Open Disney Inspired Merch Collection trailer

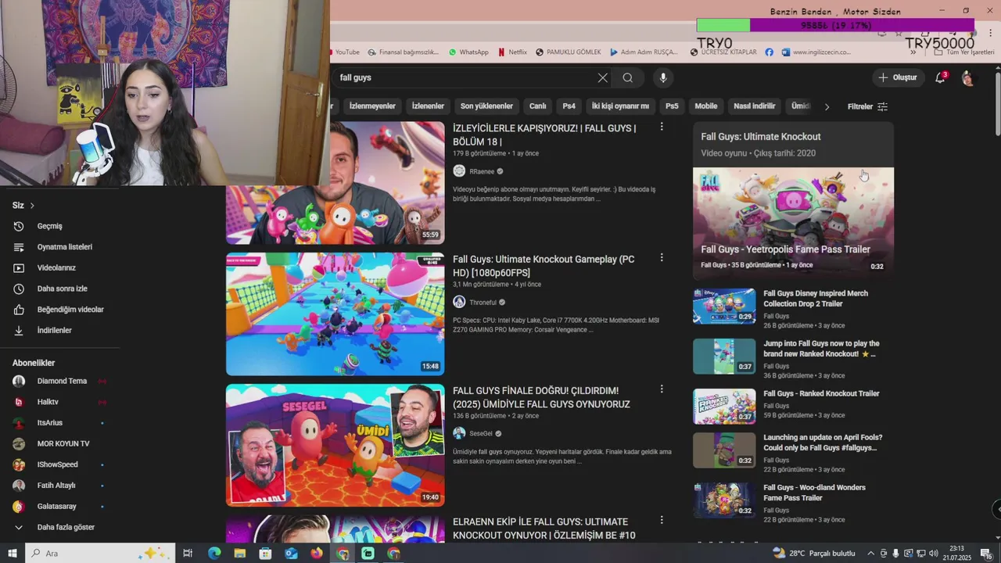click(x=816, y=299)
